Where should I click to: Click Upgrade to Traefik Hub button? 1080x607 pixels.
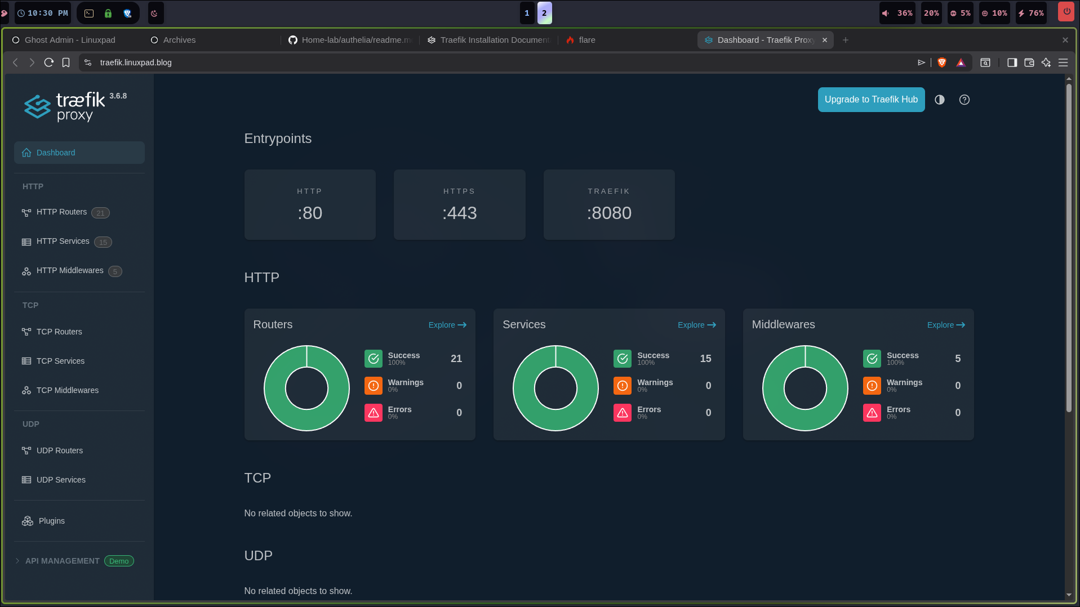click(870, 100)
